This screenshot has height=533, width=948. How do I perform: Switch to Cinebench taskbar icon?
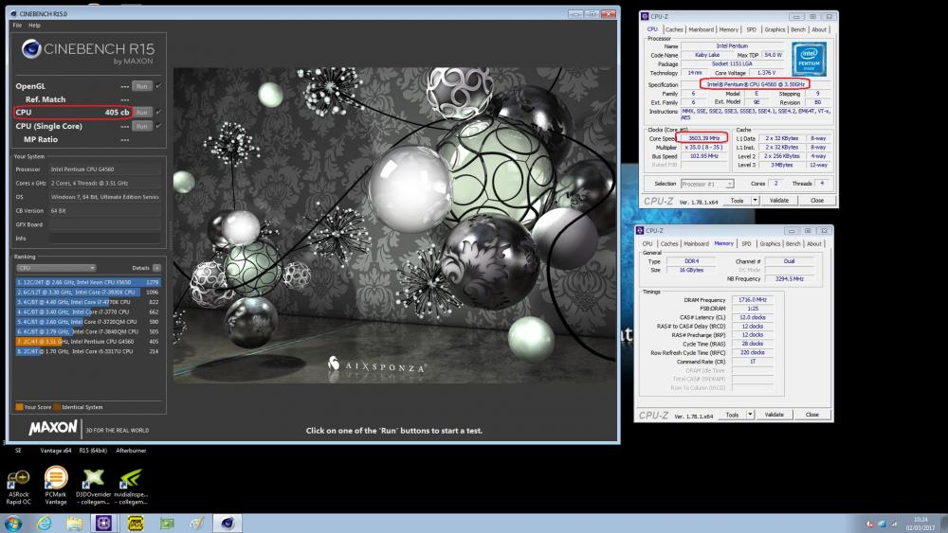228,523
